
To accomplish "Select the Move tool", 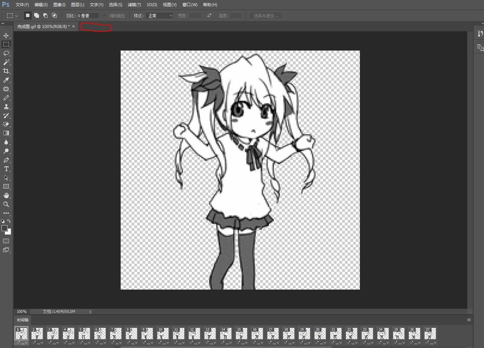I will pos(6,35).
